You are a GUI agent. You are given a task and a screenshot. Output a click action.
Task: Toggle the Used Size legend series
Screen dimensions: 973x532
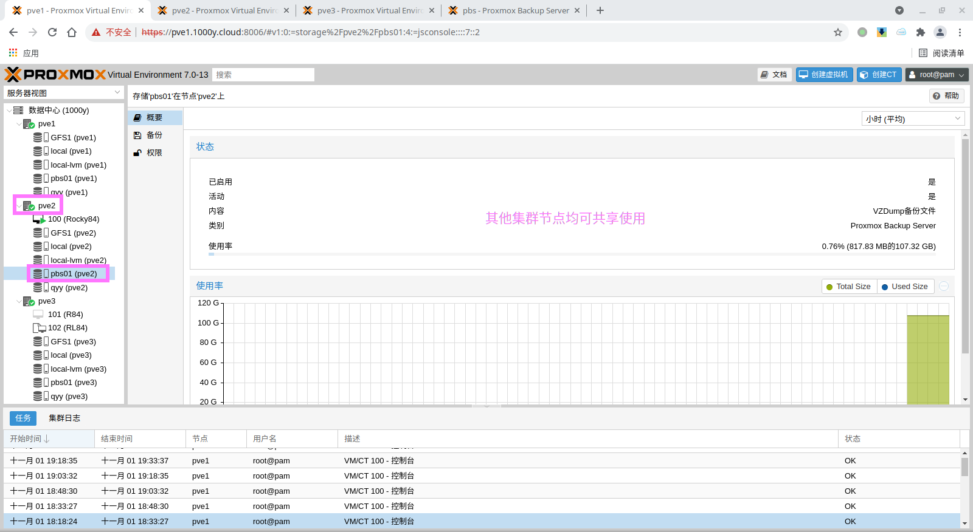[x=905, y=287]
